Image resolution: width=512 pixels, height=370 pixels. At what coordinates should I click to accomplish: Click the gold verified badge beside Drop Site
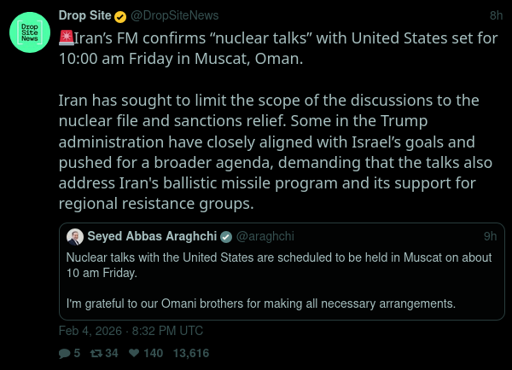pos(122,15)
